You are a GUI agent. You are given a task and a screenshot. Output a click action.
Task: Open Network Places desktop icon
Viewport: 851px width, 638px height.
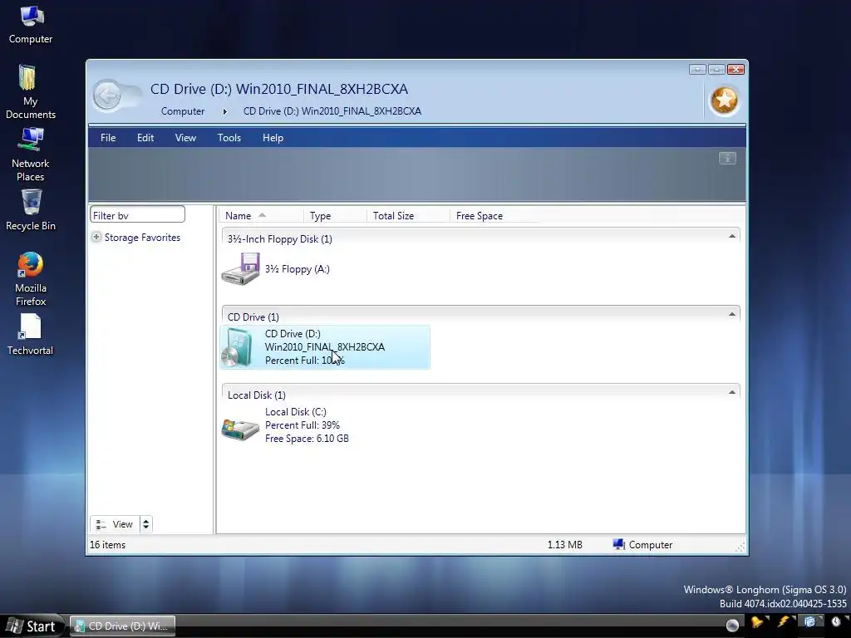click(31, 140)
